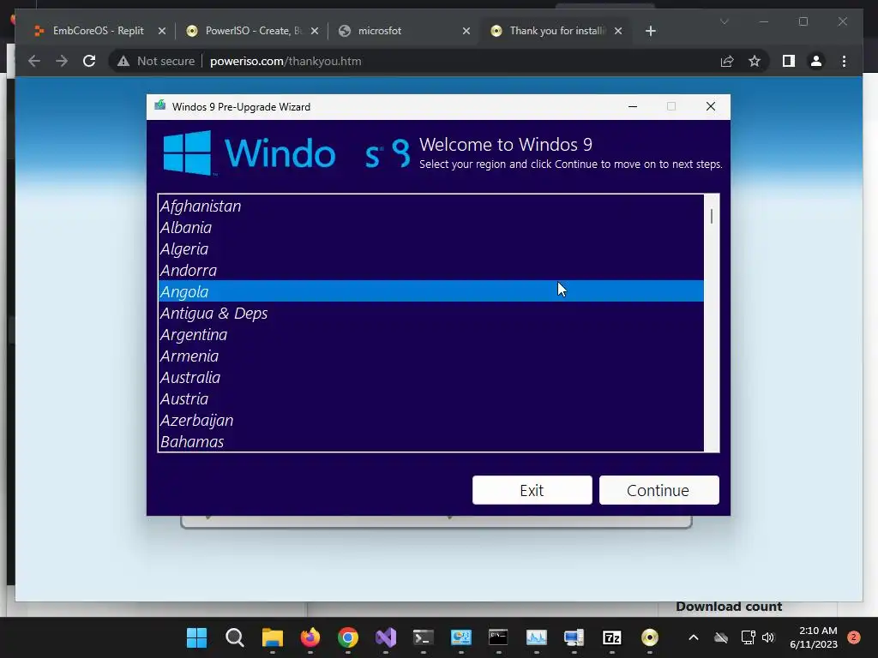Pick Andorra in the region list
The height and width of the screenshot is (658, 878).
click(x=431, y=270)
